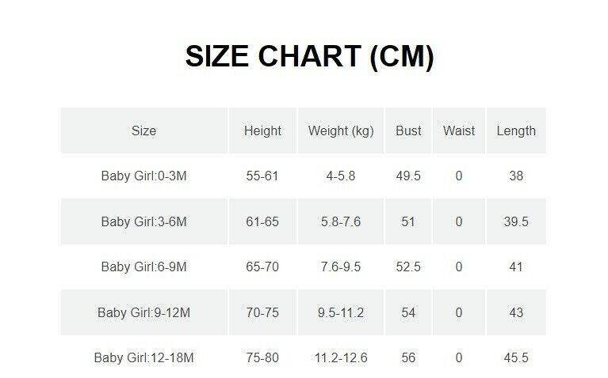Image resolution: width=608 pixels, height=378 pixels.
Task: Click the Height column header
Action: (262, 131)
